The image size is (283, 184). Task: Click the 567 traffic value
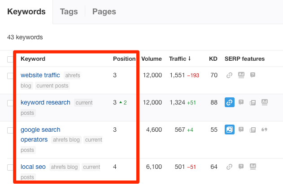[x=180, y=130]
